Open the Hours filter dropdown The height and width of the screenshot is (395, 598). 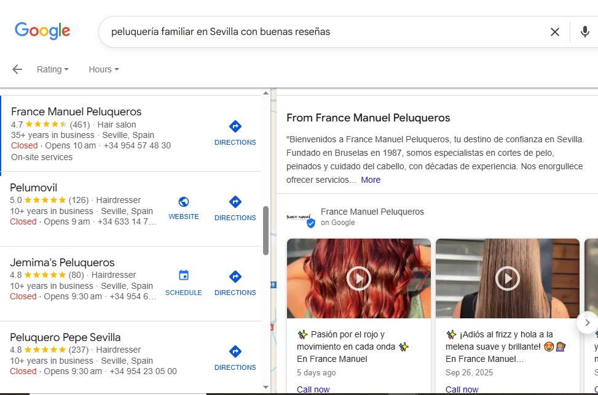[103, 69]
